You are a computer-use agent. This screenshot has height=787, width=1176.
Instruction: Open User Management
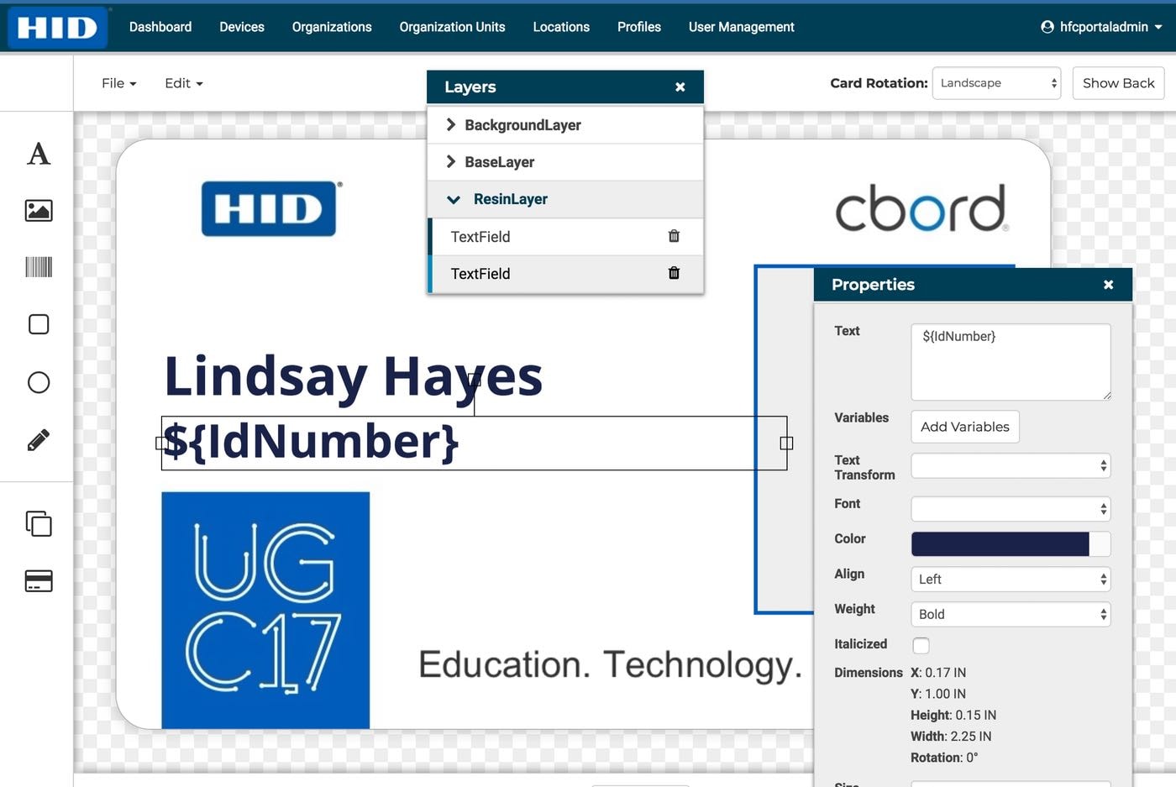(741, 27)
